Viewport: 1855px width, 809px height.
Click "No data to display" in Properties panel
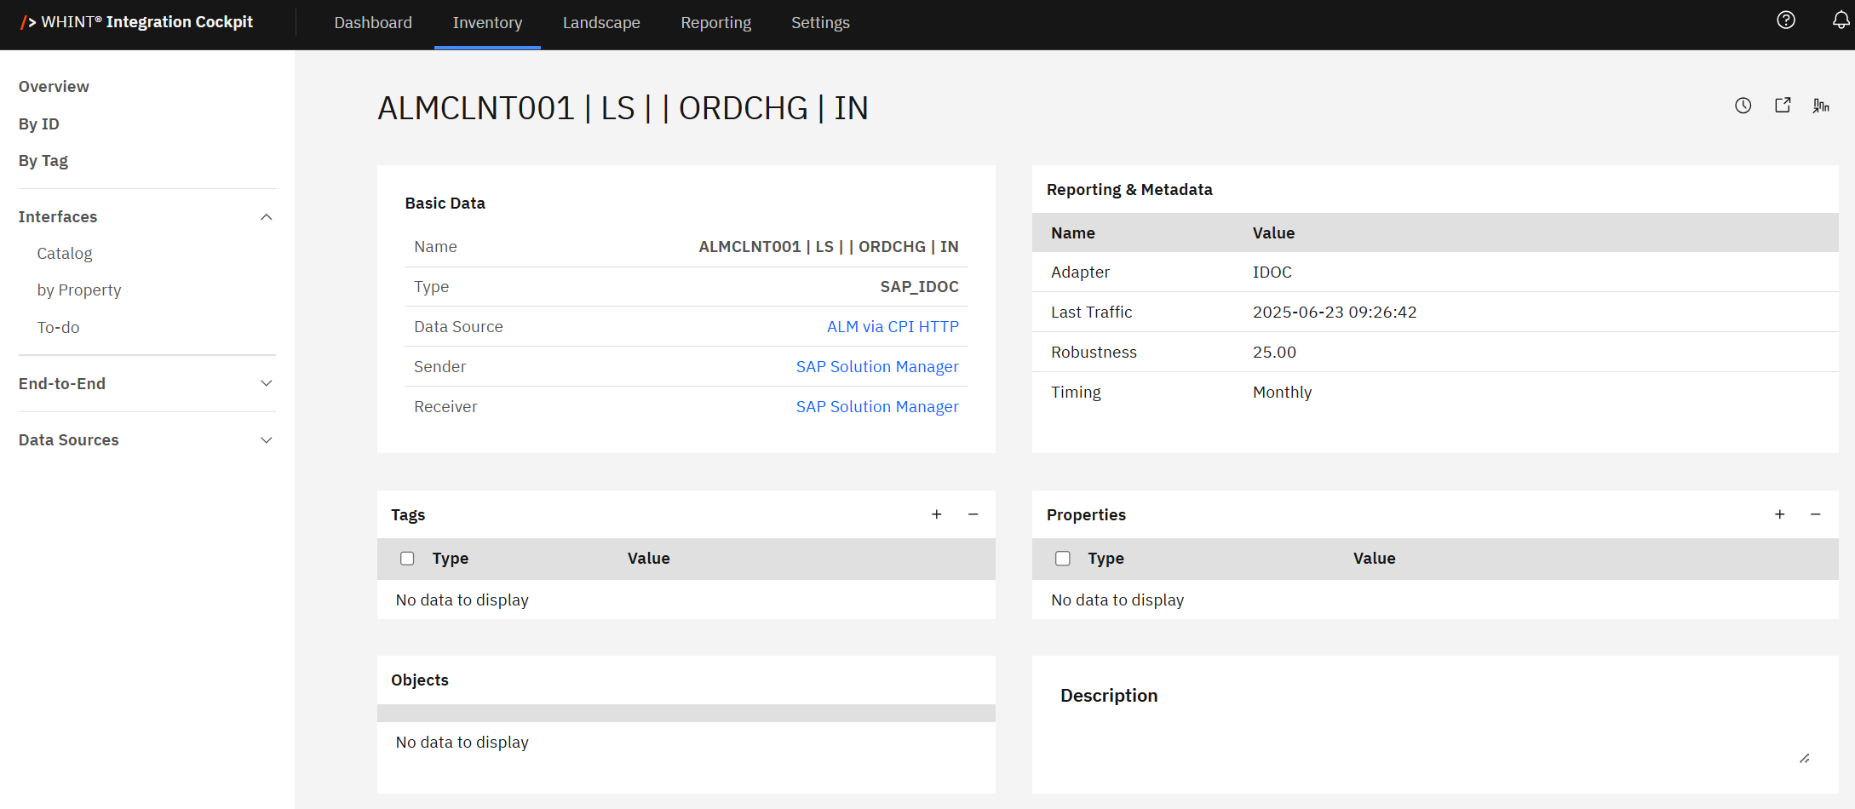pyautogui.click(x=1117, y=600)
